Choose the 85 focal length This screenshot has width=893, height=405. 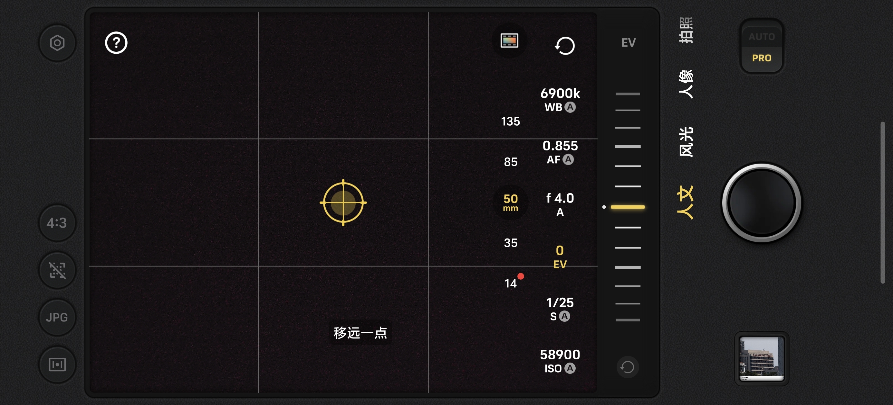click(x=510, y=162)
